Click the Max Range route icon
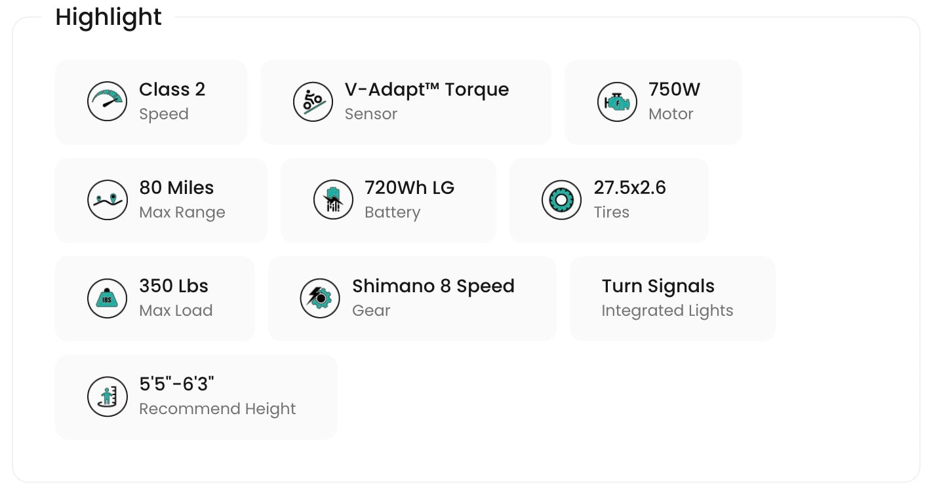935x498 pixels. tap(107, 200)
